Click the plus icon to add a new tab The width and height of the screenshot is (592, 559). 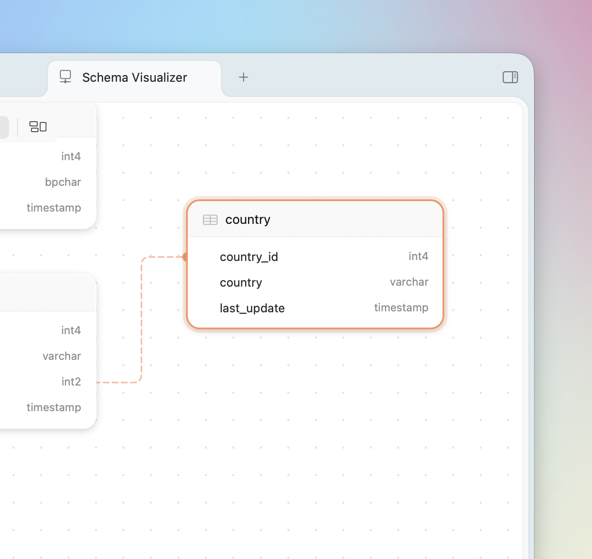click(x=243, y=77)
